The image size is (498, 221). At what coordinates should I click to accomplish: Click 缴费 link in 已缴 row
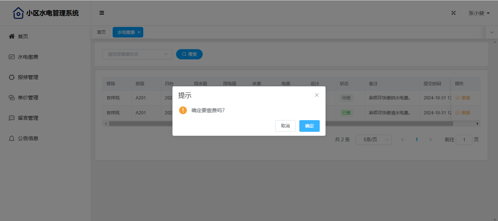pyautogui.click(x=463, y=113)
